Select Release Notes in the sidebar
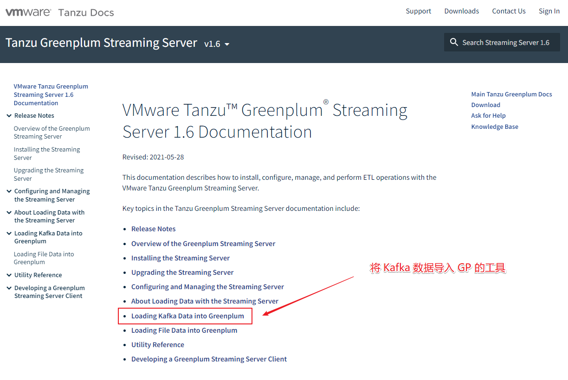 pos(34,116)
